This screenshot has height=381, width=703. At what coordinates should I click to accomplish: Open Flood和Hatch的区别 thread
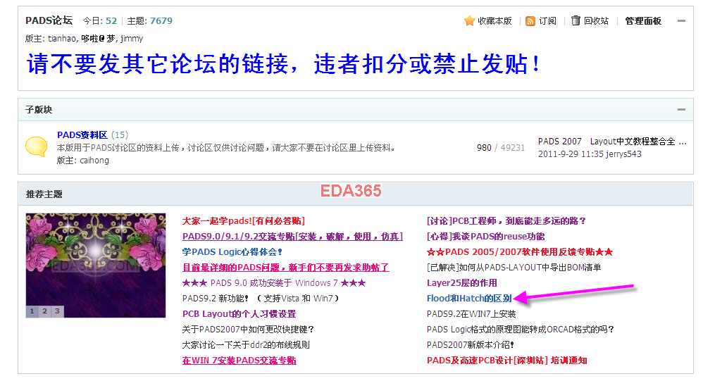[x=469, y=299]
